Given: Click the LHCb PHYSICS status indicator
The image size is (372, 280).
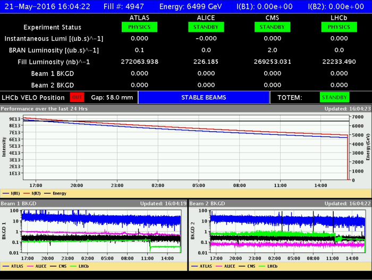Looking at the screenshot, I should tap(339, 27).
